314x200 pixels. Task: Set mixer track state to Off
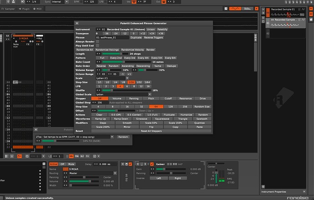[62, 164]
